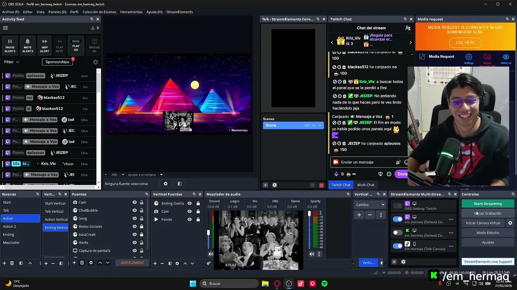Click USE HERE in Media request
This screenshot has width=517, height=290.
[465, 42]
